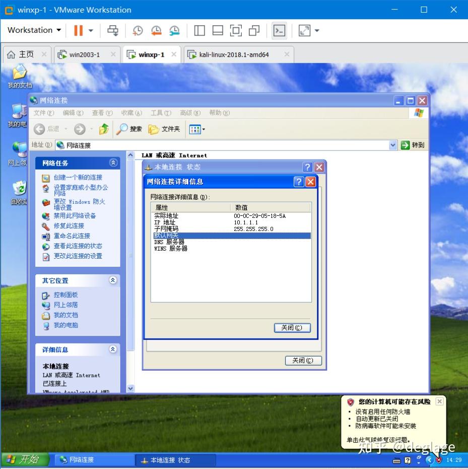
Task: Click 更改此连接的设置 link
Action: [x=78, y=256]
